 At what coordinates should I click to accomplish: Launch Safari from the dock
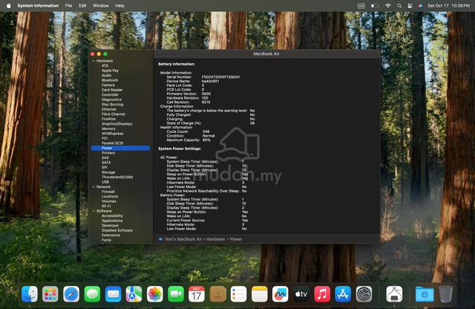point(71,294)
